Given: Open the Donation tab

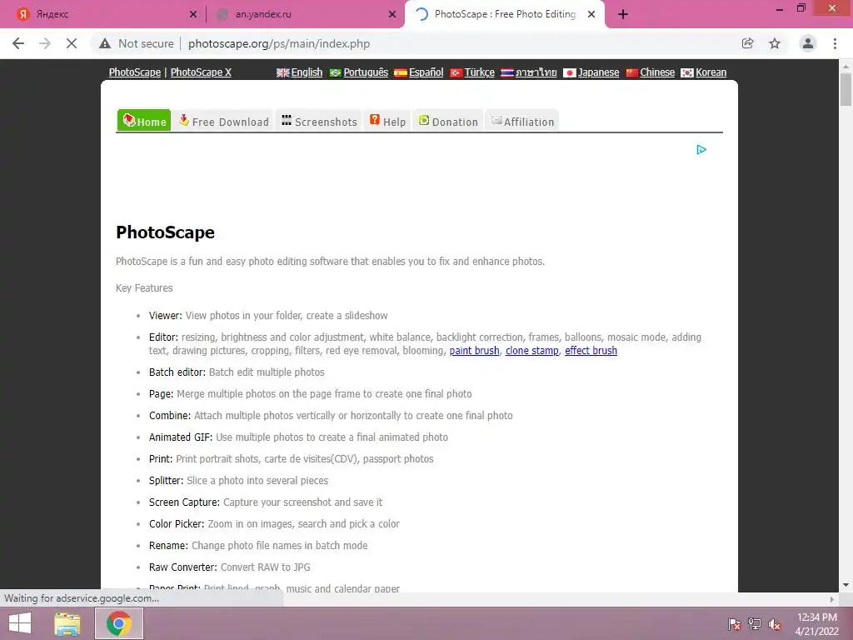Looking at the screenshot, I should (x=447, y=121).
